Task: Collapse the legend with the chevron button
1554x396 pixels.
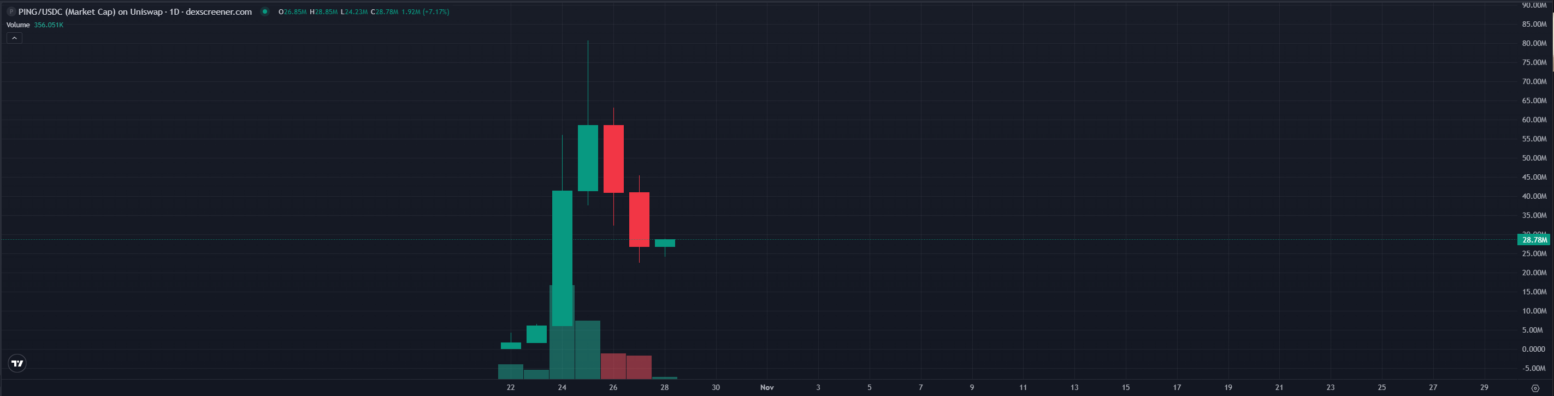Action: coord(15,38)
